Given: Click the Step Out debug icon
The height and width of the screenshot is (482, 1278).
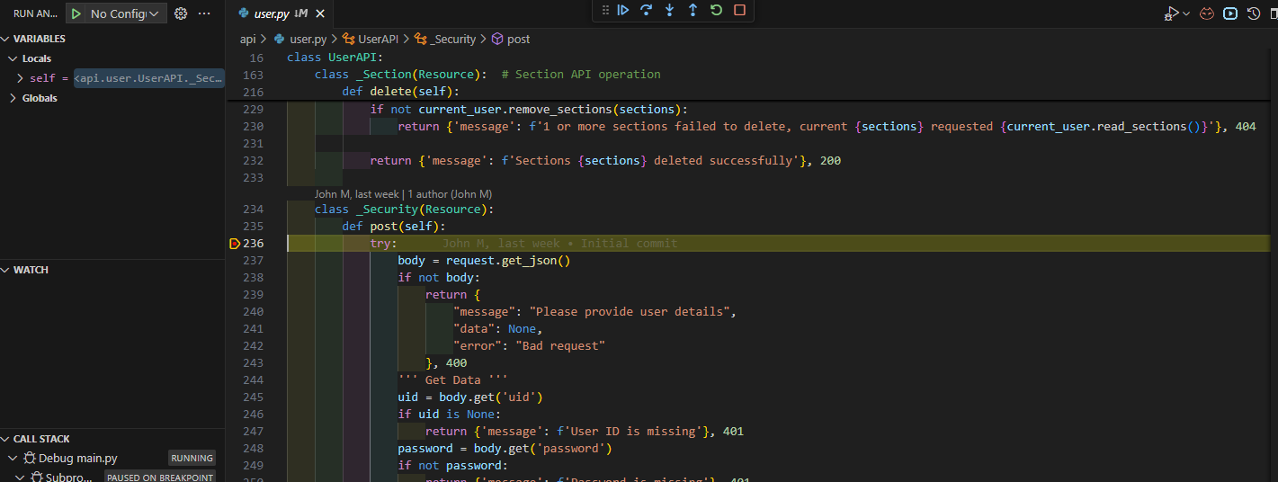Looking at the screenshot, I should click(693, 10).
